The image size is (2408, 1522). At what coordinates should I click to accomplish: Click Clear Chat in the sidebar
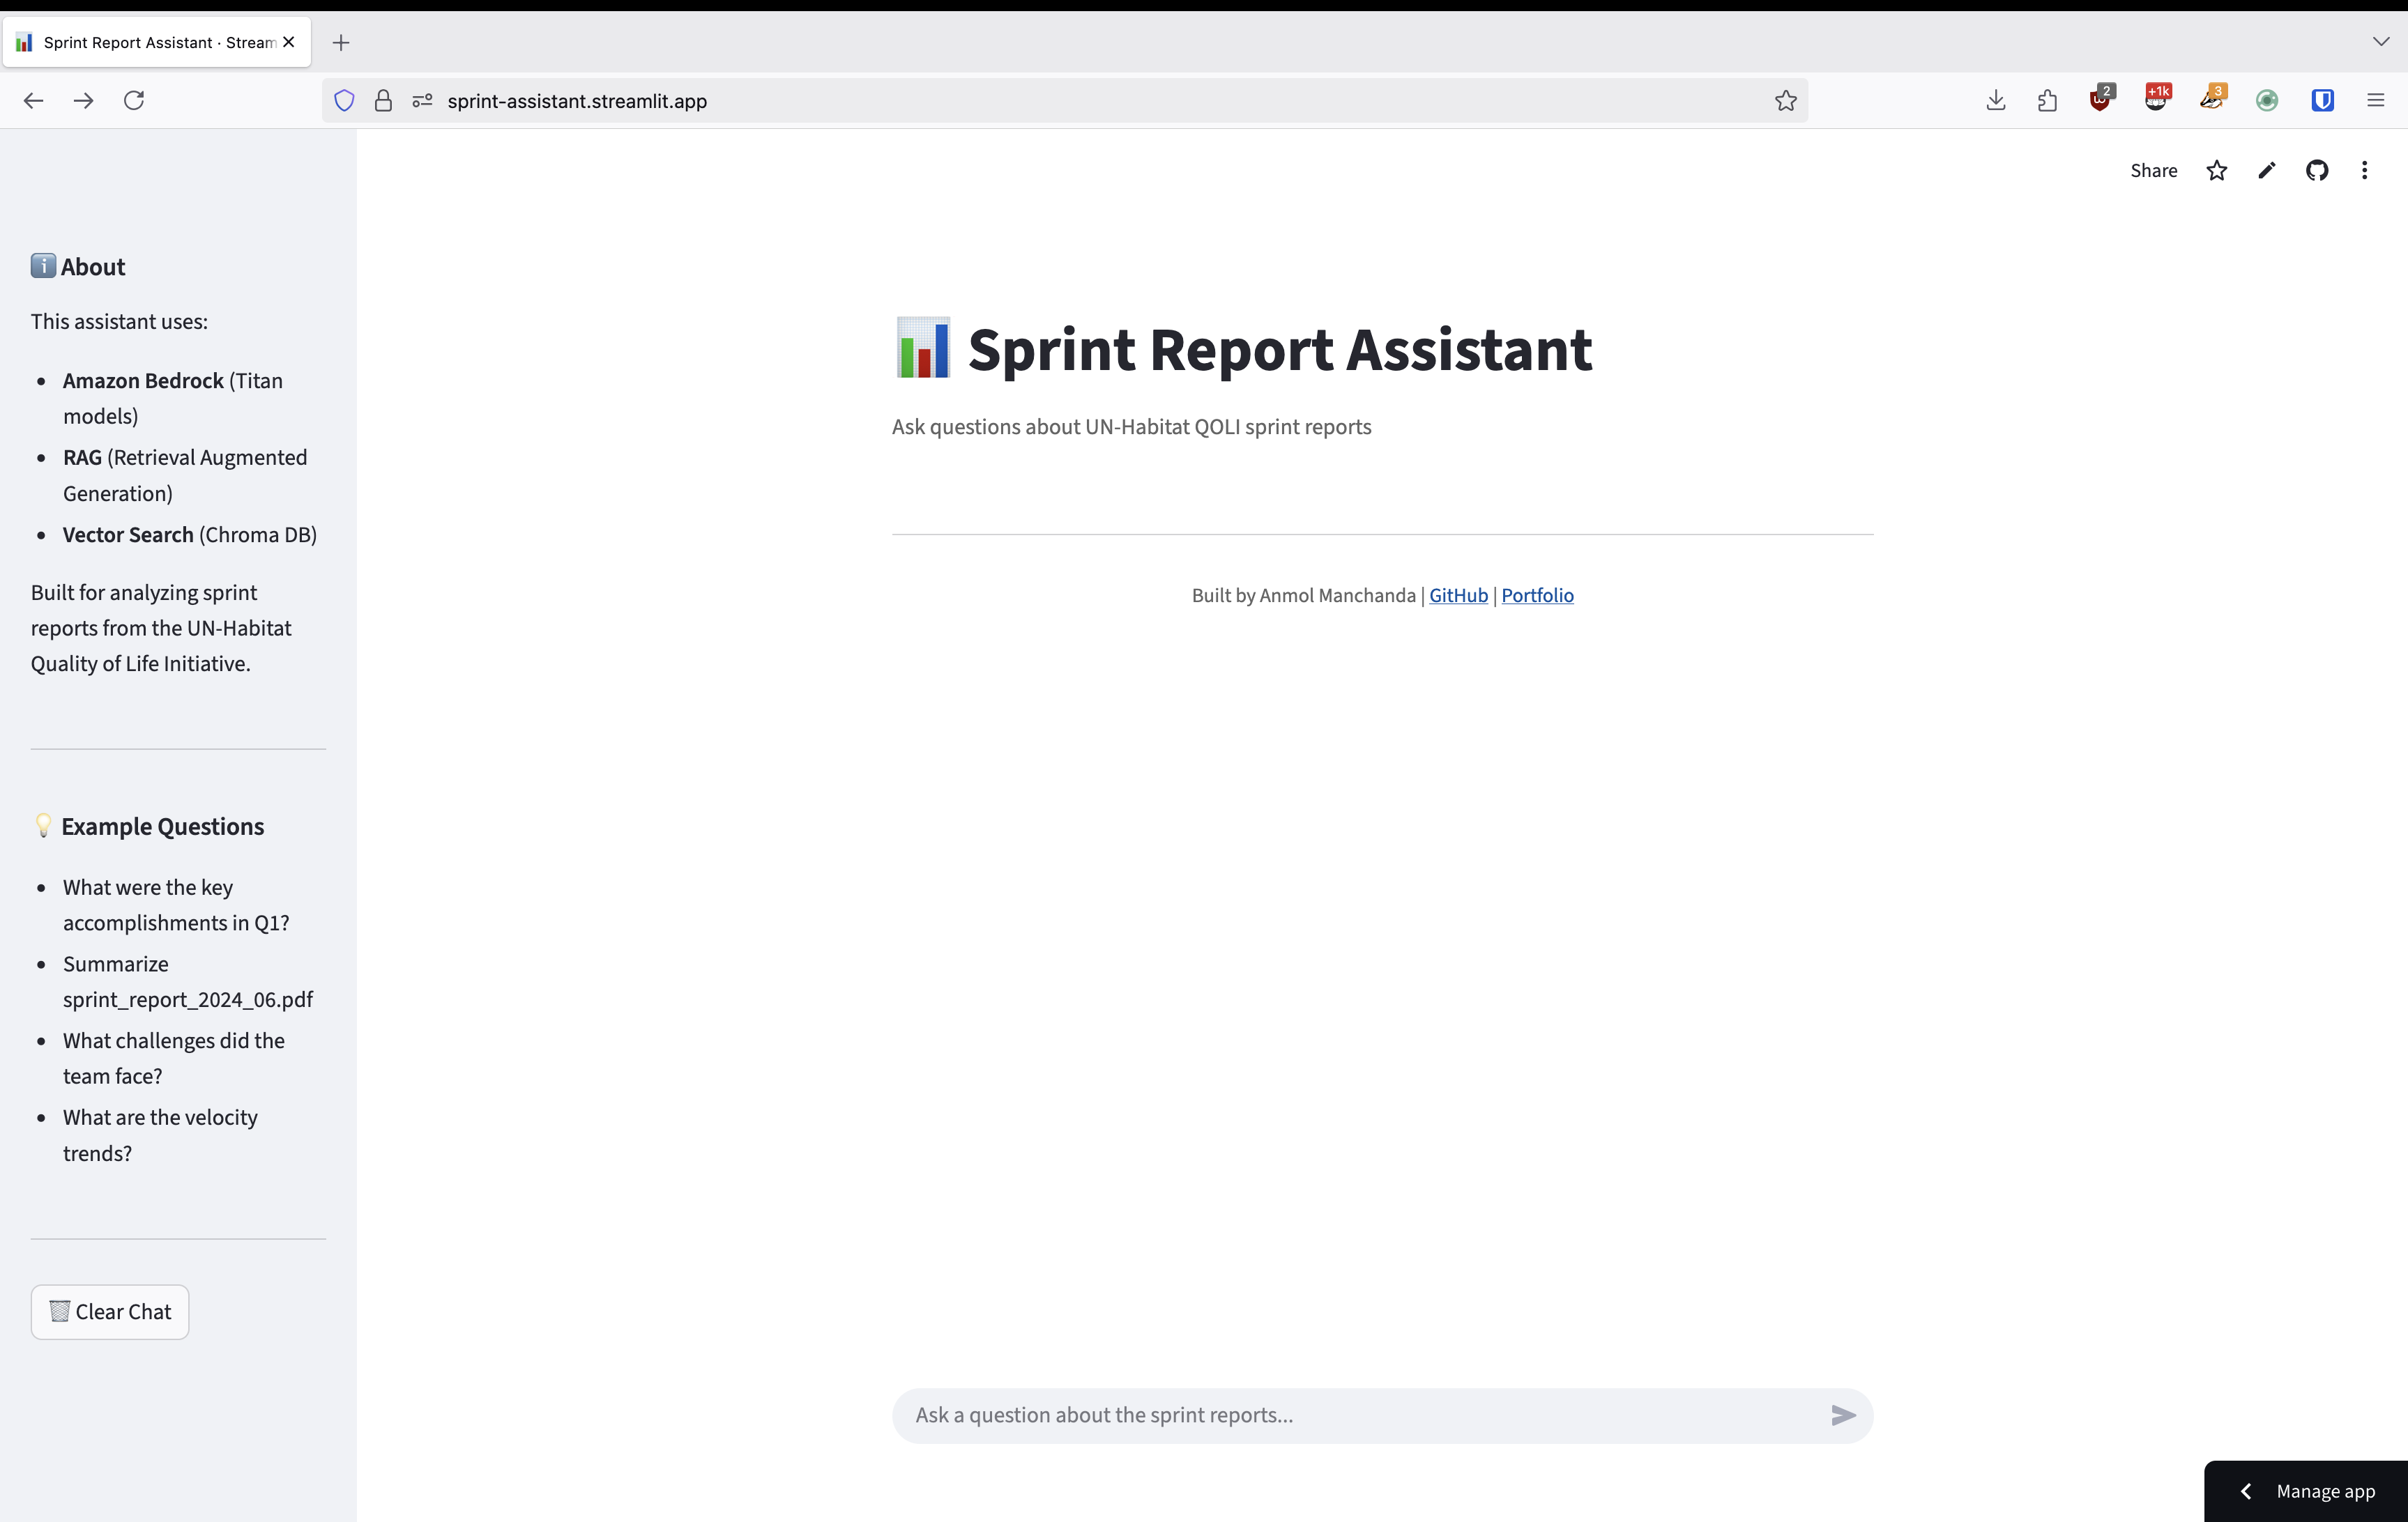click(110, 1311)
